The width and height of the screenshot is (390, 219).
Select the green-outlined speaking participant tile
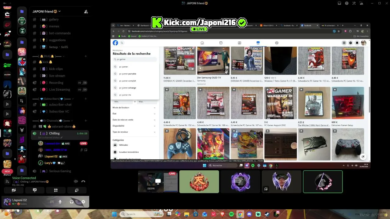[x=323, y=182]
